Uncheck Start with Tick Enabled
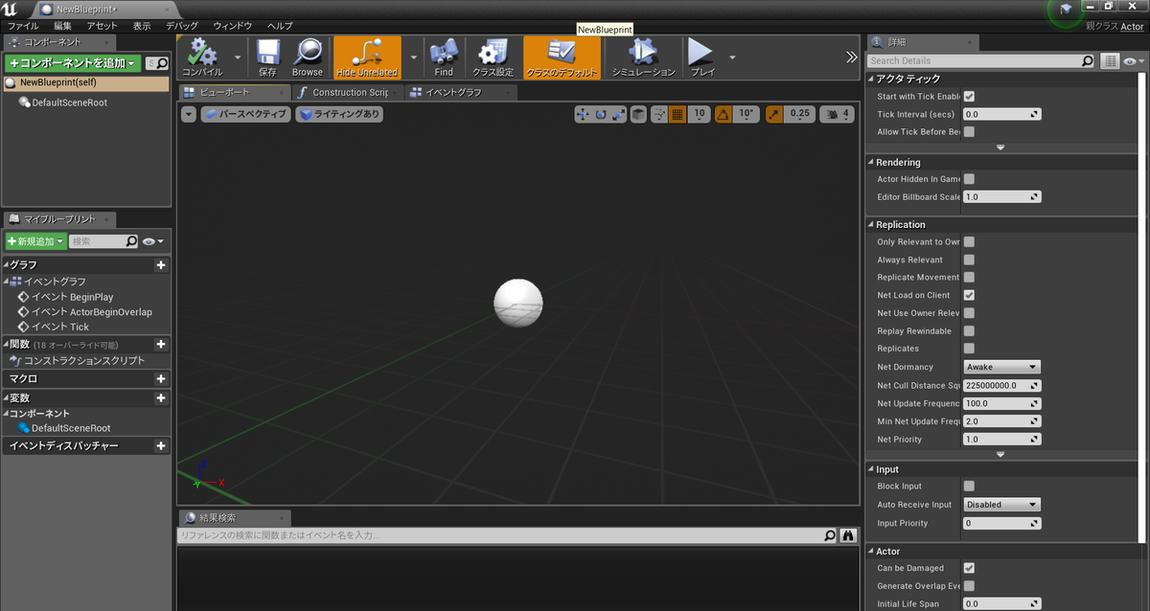The height and width of the screenshot is (611, 1150). (x=969, y=96)
